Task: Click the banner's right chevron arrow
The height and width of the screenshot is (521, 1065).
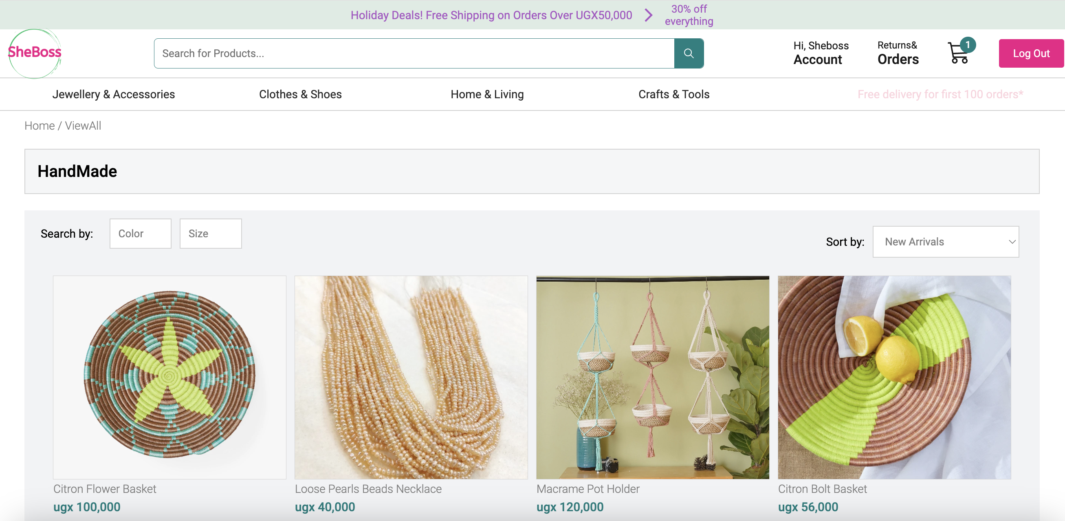Action: 649,15
